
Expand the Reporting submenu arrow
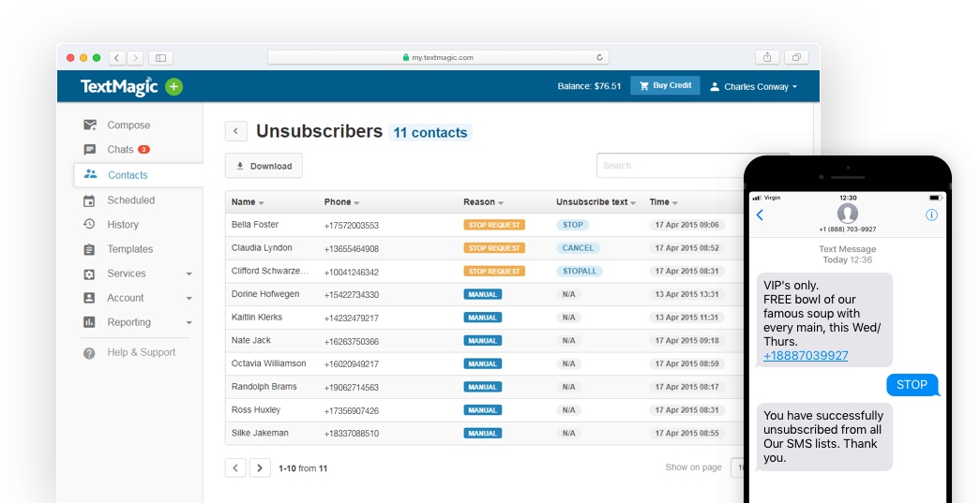(x=188, y=322)
